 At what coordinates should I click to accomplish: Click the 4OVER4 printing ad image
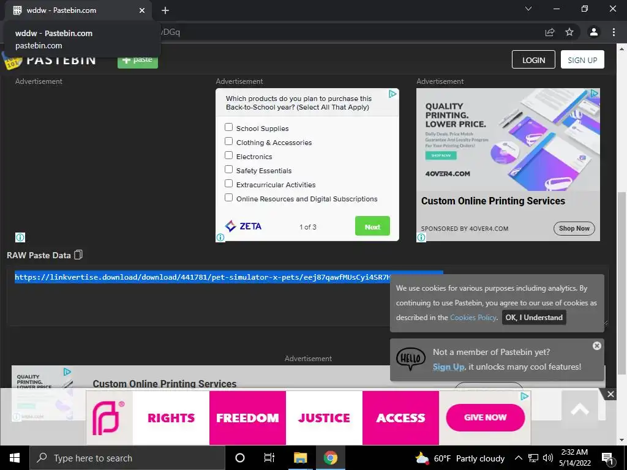coord(508,140)
